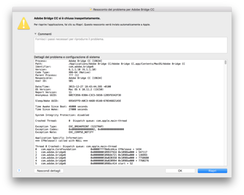Click into the comments text field

[130, 45]
